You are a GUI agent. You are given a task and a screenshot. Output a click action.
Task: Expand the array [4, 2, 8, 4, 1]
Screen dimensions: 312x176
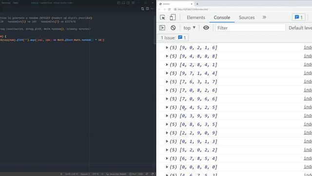pyautogui.click(x=167, y=65)
